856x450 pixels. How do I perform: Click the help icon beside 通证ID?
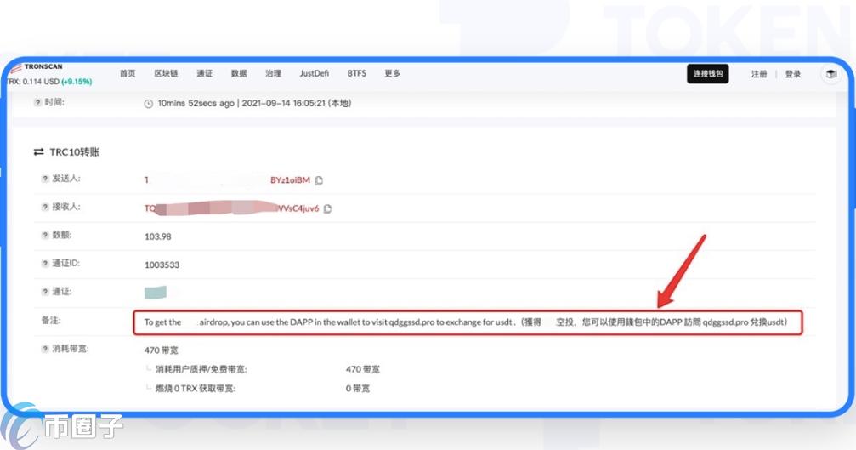tap(45, 264)
